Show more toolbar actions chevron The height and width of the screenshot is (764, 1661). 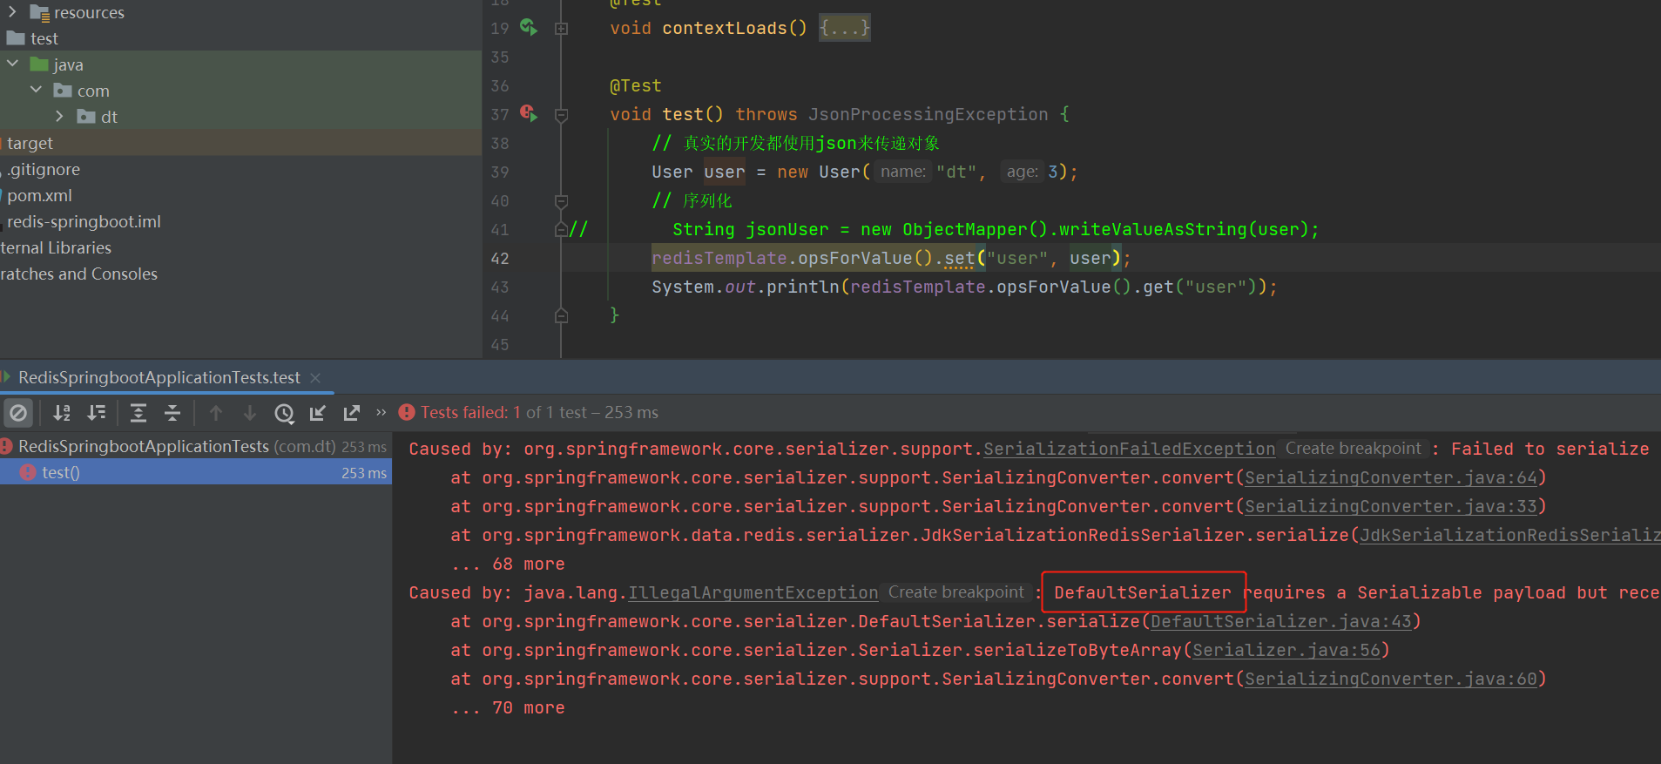381,412
